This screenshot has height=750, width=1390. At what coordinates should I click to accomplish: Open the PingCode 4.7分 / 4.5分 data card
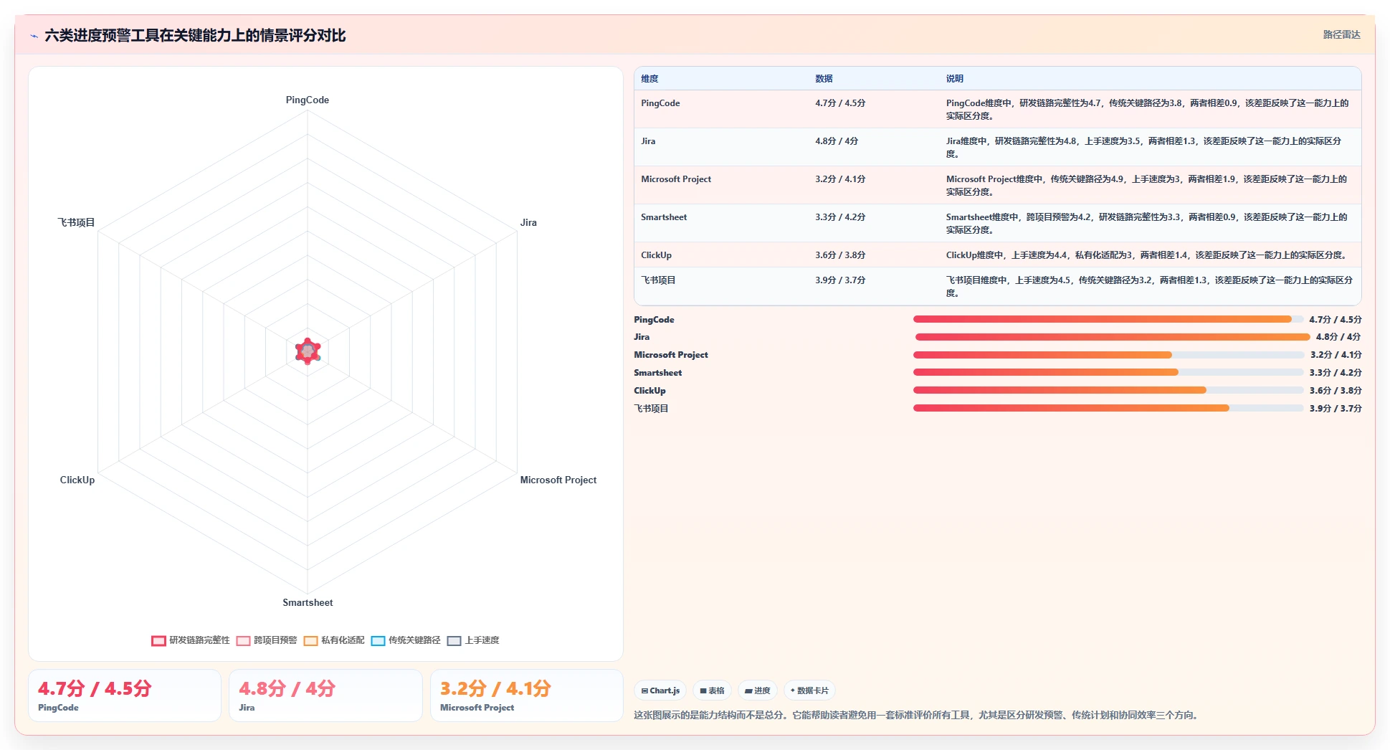click(x=125, y=696)
